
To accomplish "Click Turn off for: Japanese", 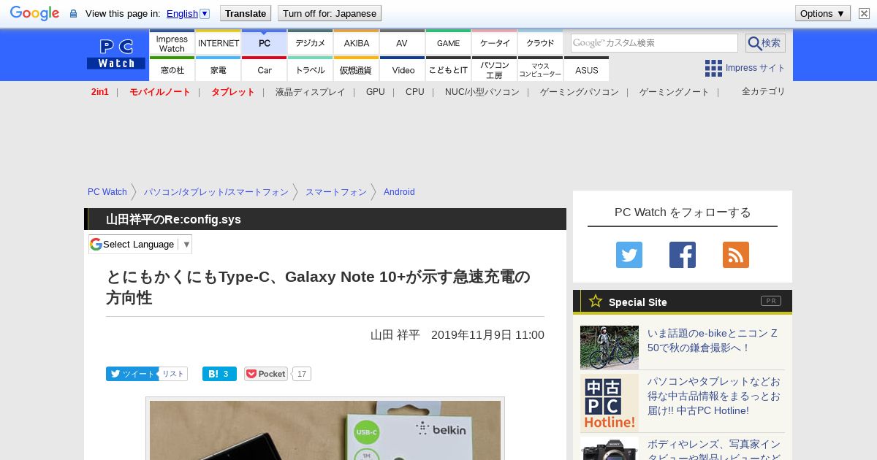I will click(330, 13).
